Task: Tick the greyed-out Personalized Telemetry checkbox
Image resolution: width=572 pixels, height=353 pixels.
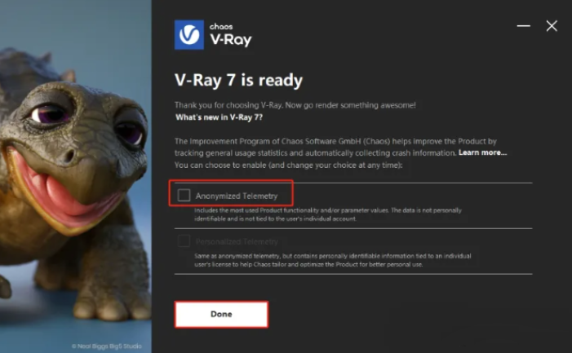Action: point(184,240)
